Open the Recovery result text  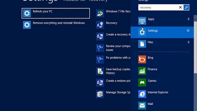[111, 23]
